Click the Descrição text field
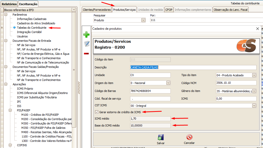 click(193, 67)
